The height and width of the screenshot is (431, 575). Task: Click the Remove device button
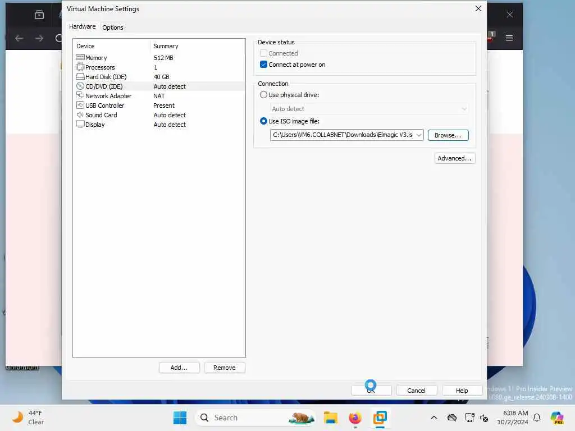[x=225, y=368]
